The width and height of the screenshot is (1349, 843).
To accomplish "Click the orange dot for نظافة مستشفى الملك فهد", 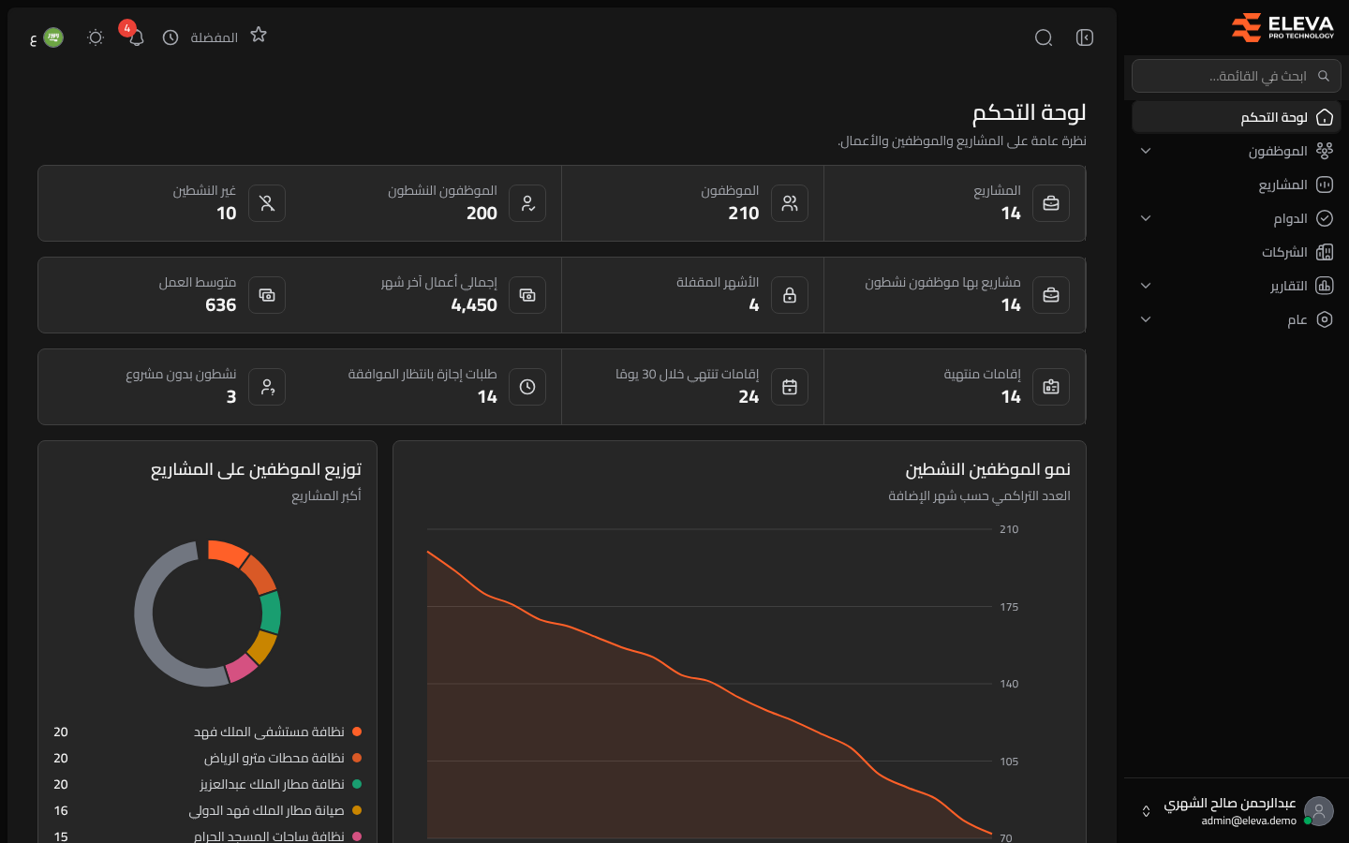I will (x=357, y=732).
